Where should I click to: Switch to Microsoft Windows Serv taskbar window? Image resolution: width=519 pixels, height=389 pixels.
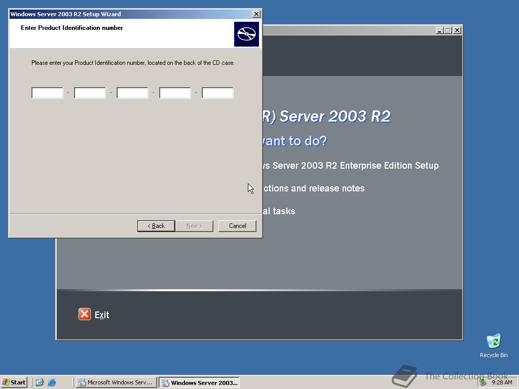(116, 382)
